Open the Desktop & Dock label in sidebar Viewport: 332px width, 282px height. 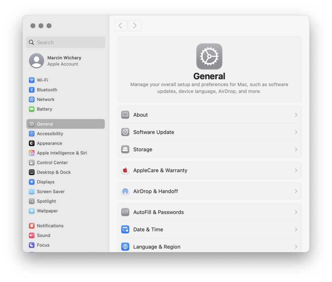(54, 172)
